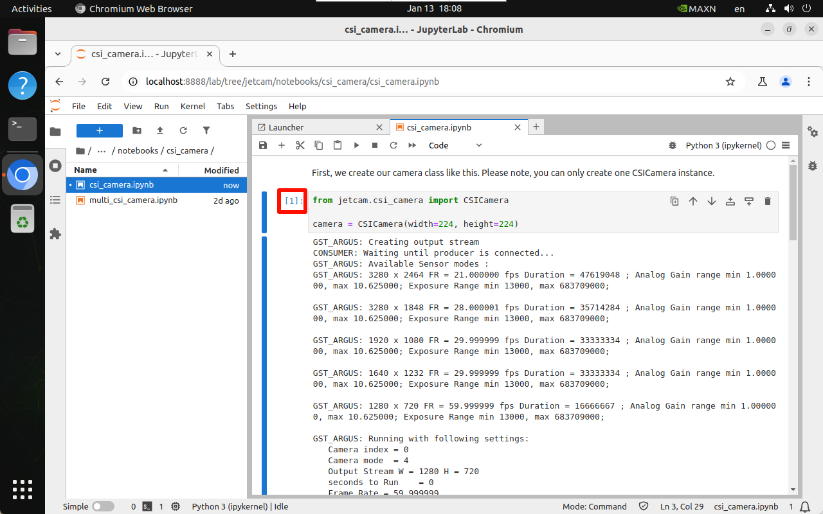The width and height of the screenshot is (823, 514).
Task: Toggle the file browser filter funnel
Action: (x=206, y=130)
